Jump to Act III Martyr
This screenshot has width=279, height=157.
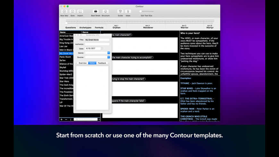pyautogui.click(x=210, y=27)
